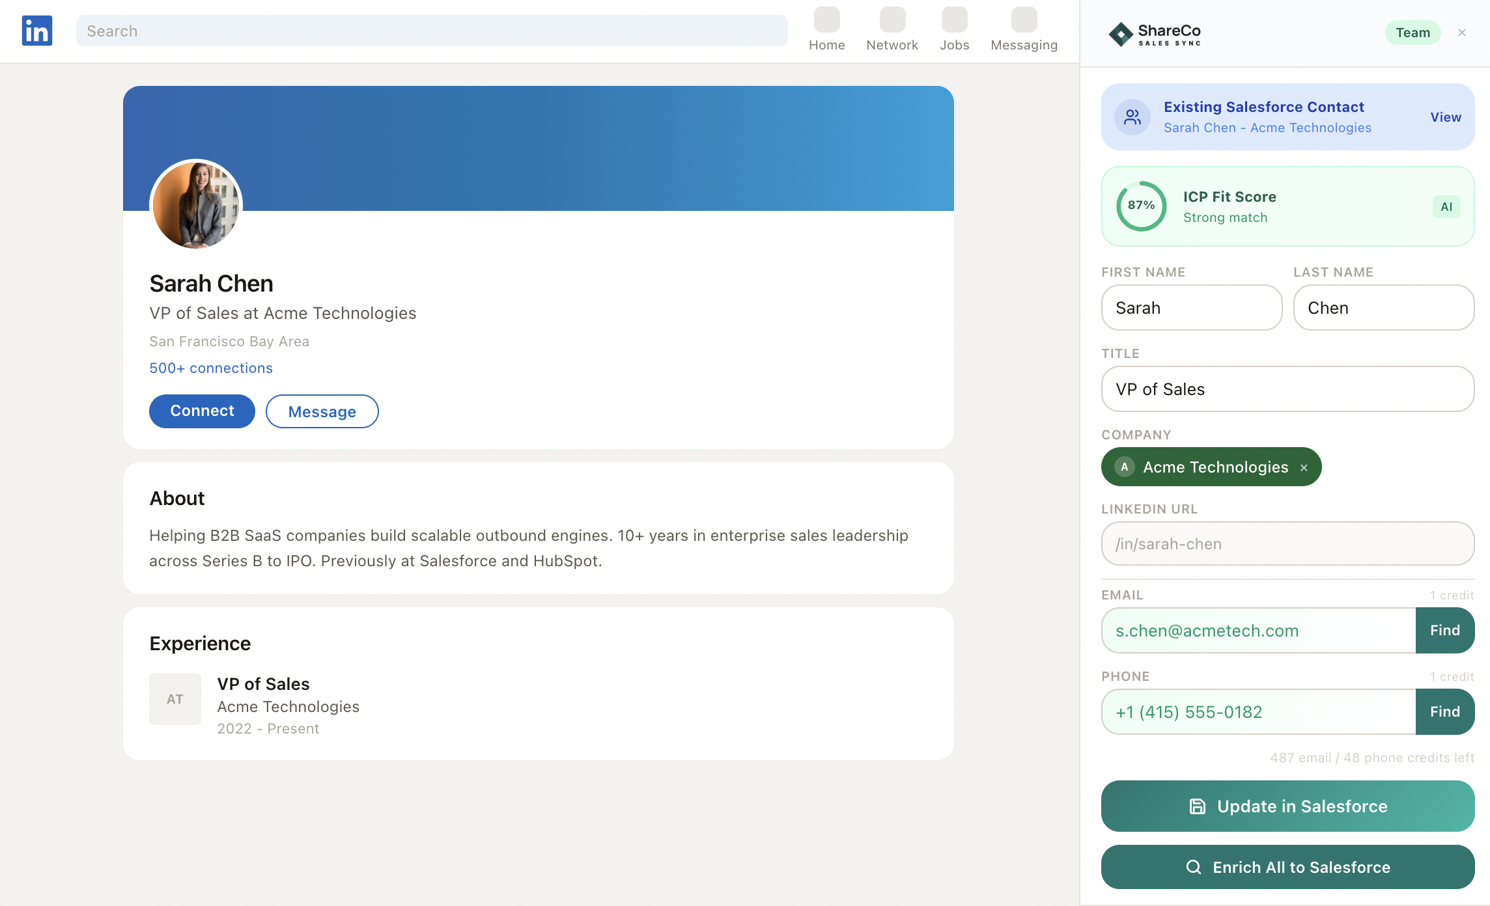The image size is (1490, 906).
Task: Click the AT company logo in Experience
Action: [175, 699]
